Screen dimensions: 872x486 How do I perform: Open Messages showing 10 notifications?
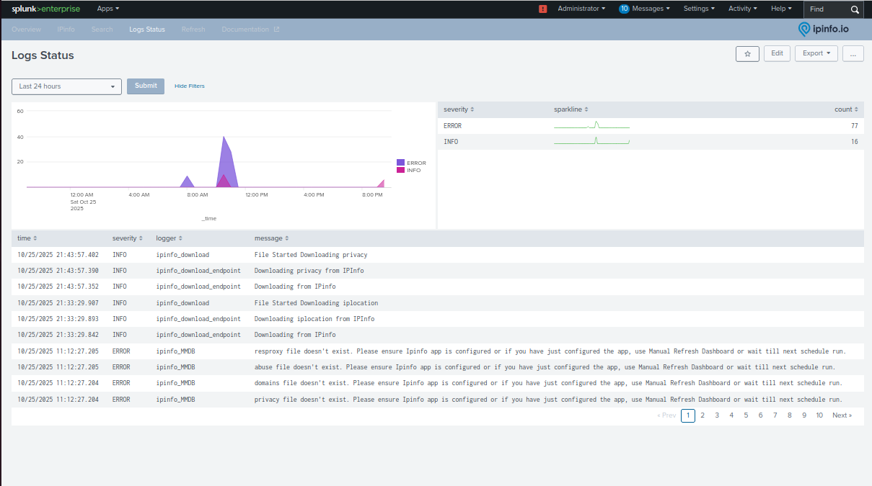pos(644,9)
